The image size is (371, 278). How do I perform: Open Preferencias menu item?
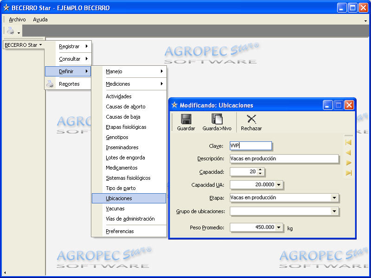pyautogui.click(x=129, y=231)
